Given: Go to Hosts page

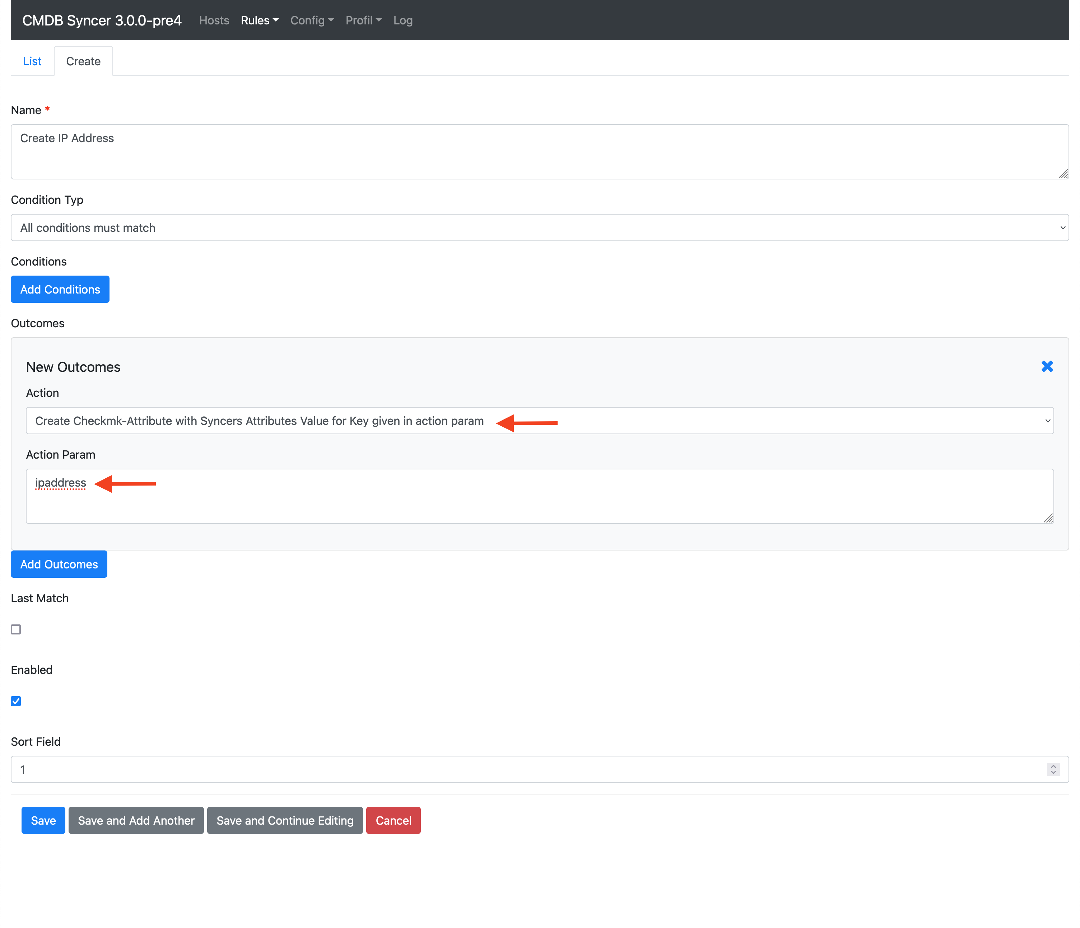Looking at the screenshot, I should pos(214,20).
